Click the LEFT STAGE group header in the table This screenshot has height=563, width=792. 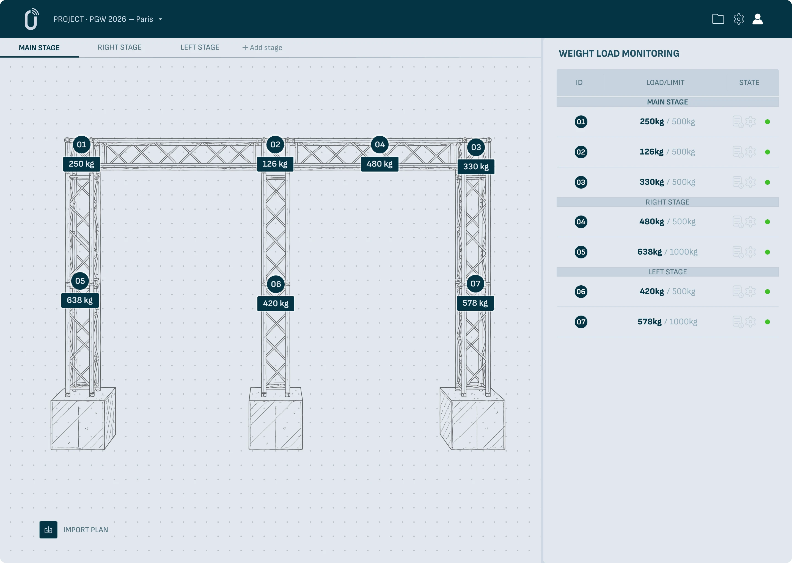pyautogui.click(x=667, y=272)
